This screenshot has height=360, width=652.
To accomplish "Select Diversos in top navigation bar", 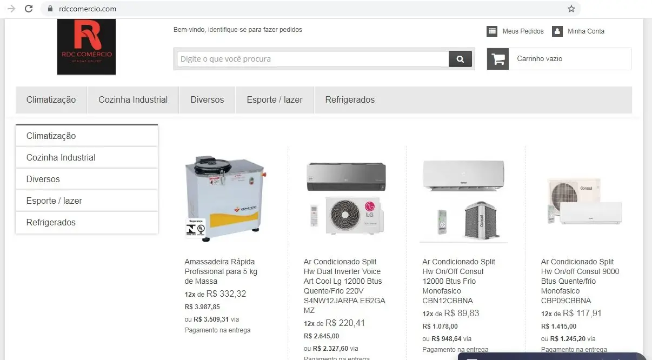I will tap(207, 99).
